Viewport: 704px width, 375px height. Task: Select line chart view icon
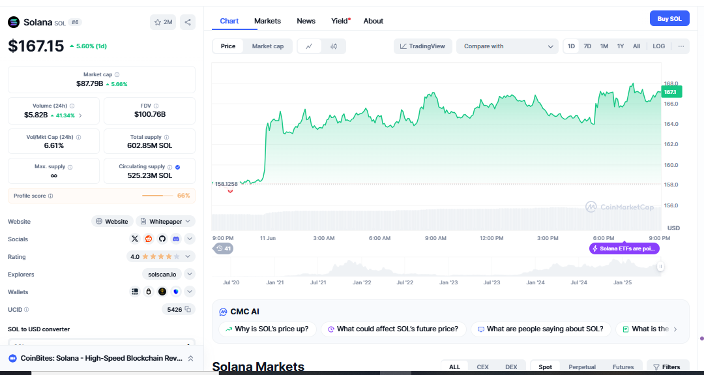[310, 46]
